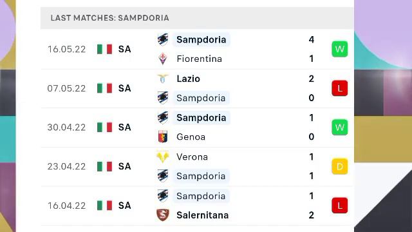This screenshot has width=412, height=232.
Task: Click Sampdoria crest in the Fiorentina match
Action: click(163, 39)
